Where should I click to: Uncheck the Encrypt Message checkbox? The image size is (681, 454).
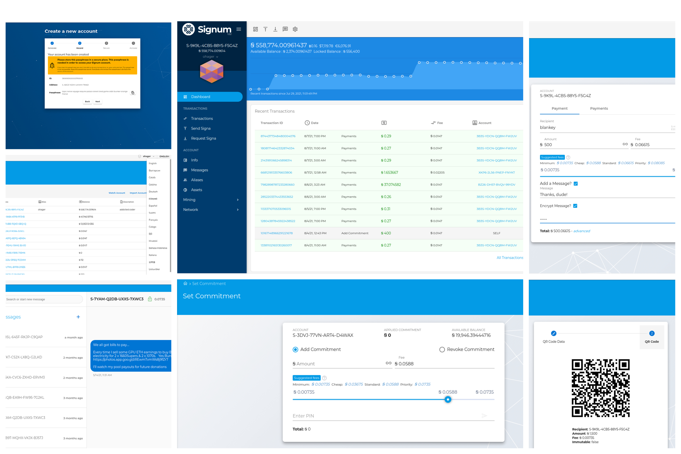575,206
